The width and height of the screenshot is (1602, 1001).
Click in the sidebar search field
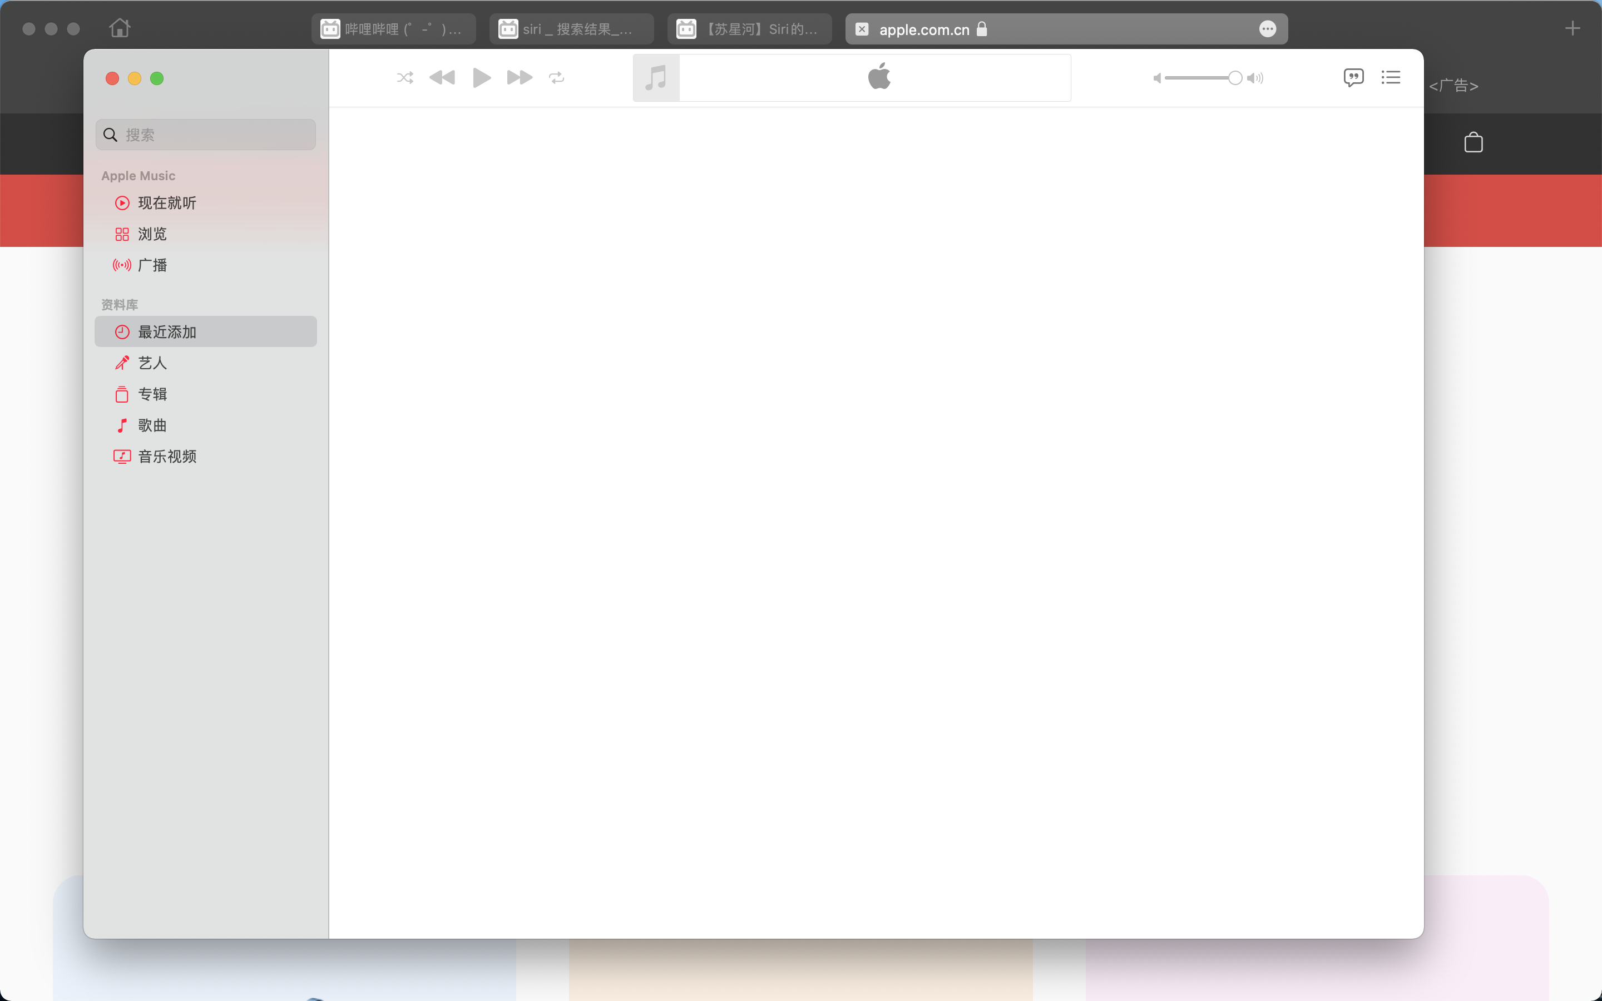[206, 135]
